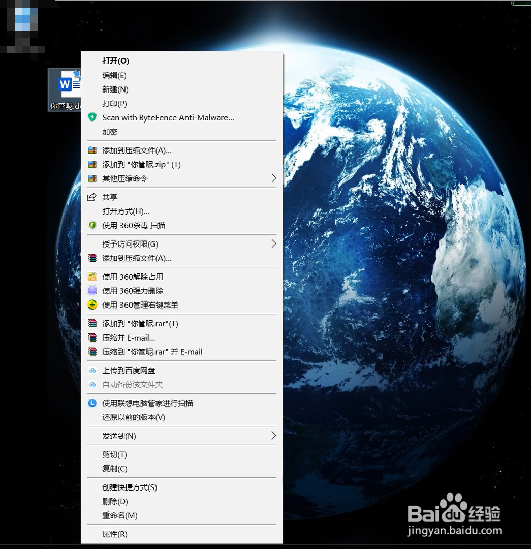Open 共享 menu entry
Image resolution: width=531 pixels, height=549 pixels.
(x=182, y=197)
